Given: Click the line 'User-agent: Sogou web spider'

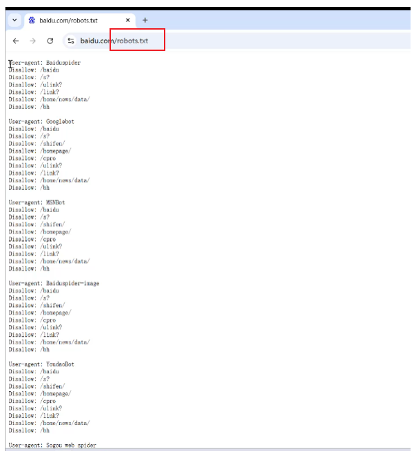Looking at the screenshot, I should [52, 445].
